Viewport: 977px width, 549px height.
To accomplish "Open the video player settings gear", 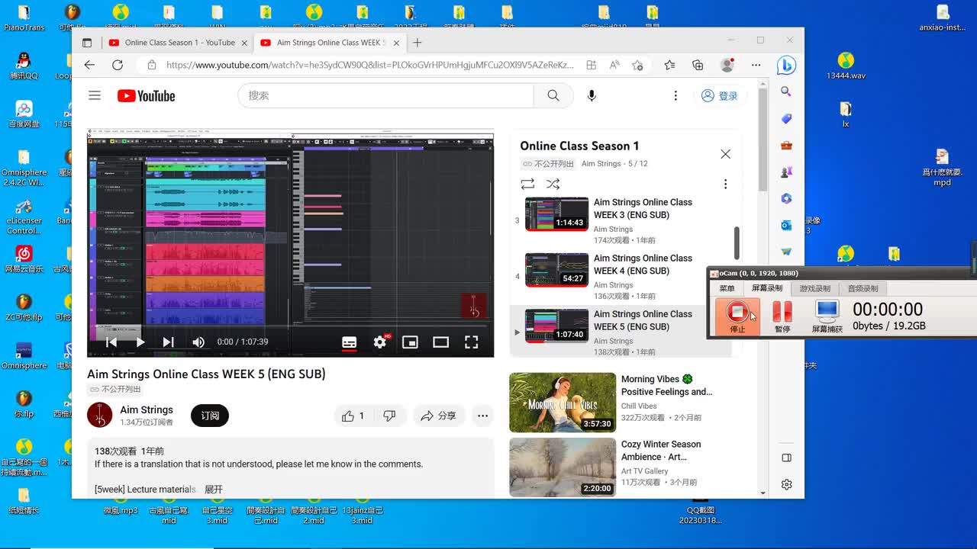I will pos(380,342).
